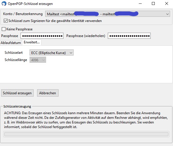The image size is (173, 146).
Task: Maximize the OpenPGP key window
Action: 153,4
